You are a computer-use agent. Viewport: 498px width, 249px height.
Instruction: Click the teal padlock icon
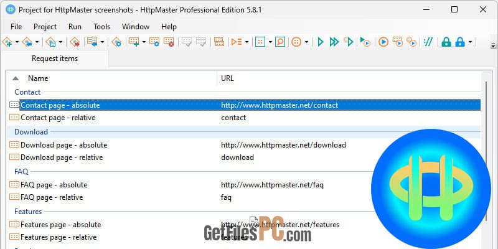pos(446,42)
